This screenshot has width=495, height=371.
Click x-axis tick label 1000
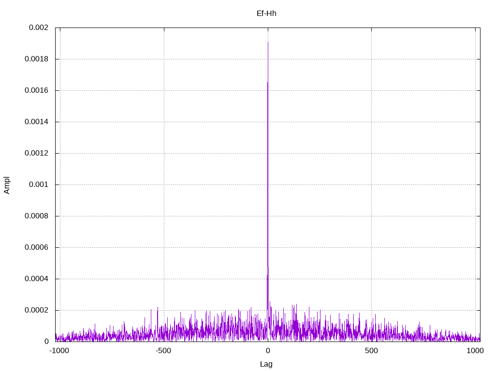(475, 351)
